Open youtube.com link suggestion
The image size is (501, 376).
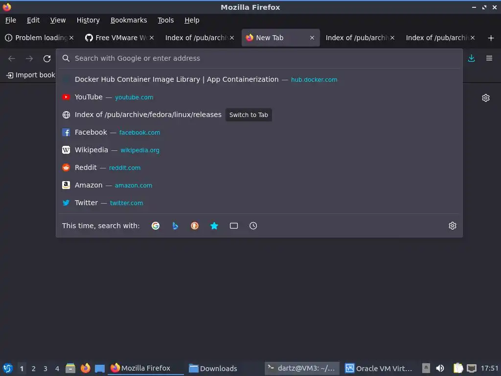[x=134, y=97]
